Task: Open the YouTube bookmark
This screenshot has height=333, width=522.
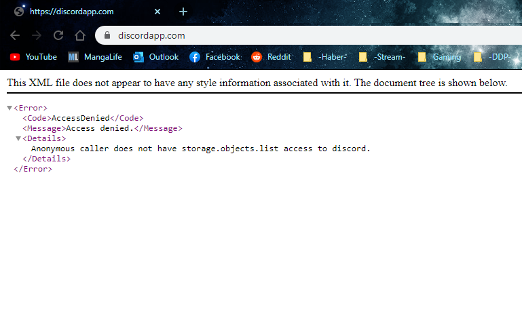Action: 33,57
